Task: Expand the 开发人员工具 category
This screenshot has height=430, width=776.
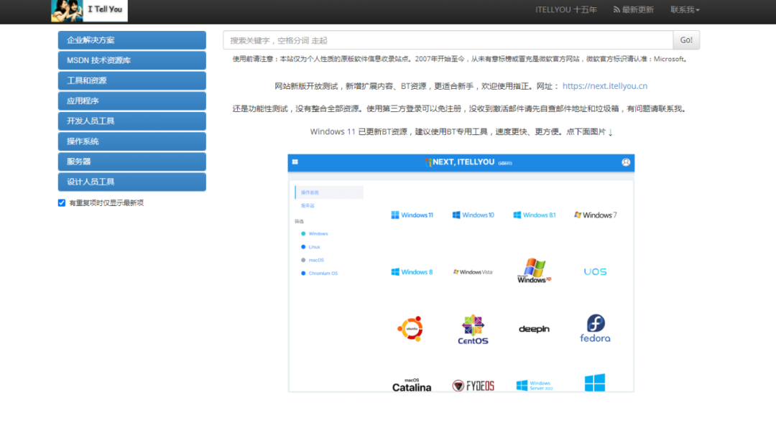Action: [131, 121]
